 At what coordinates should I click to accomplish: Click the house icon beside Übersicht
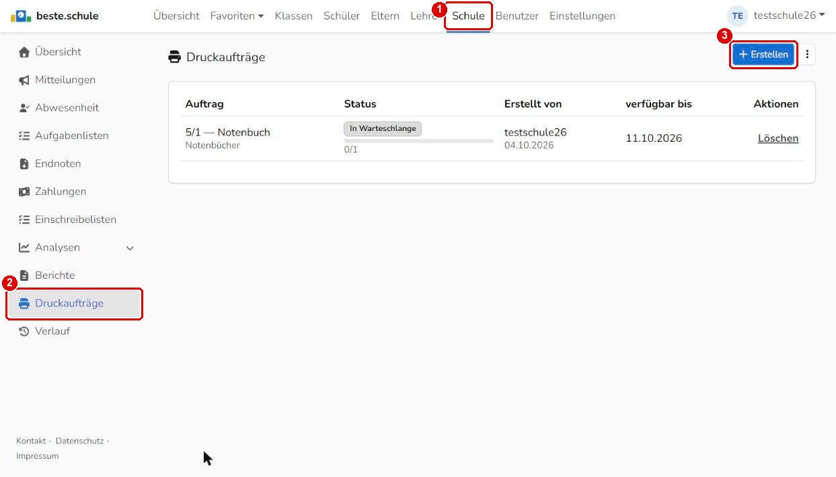tap(24, 52)
